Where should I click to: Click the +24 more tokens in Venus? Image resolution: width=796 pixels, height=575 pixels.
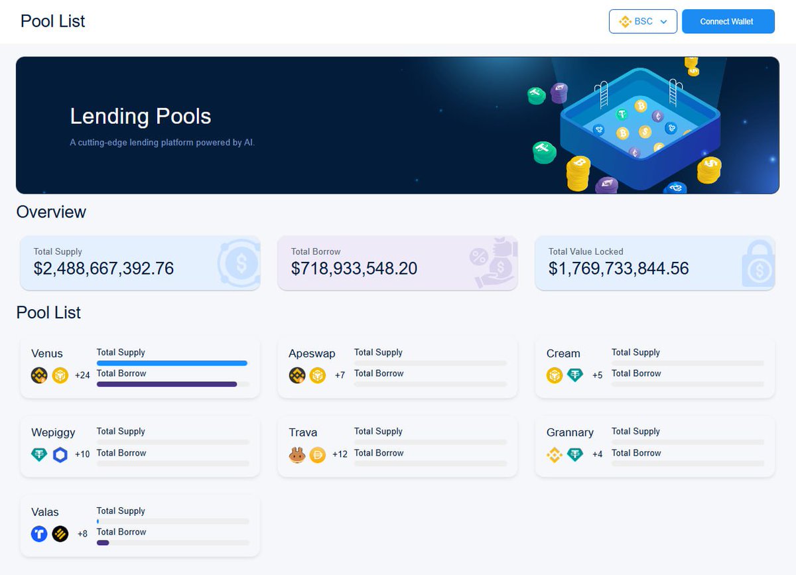pyautogui.click(x=82, y=375)
